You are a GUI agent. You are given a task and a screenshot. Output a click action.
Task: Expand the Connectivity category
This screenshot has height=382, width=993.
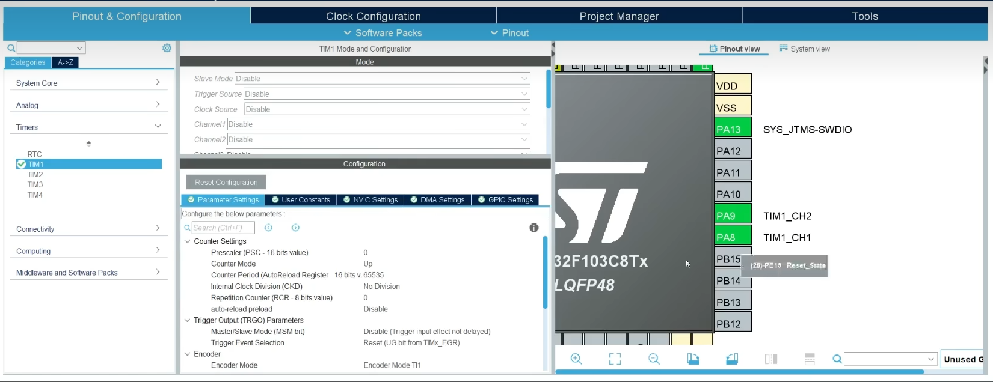tap(88, 229)
